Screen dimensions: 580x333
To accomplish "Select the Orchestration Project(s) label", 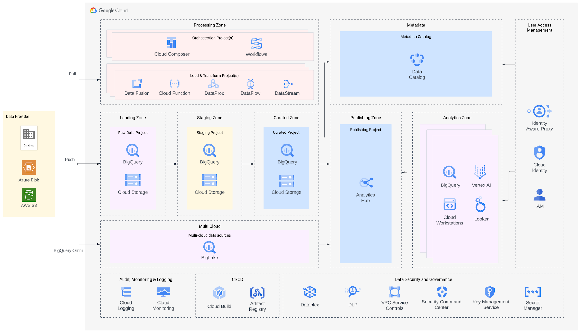I will [x=213, y=38].
